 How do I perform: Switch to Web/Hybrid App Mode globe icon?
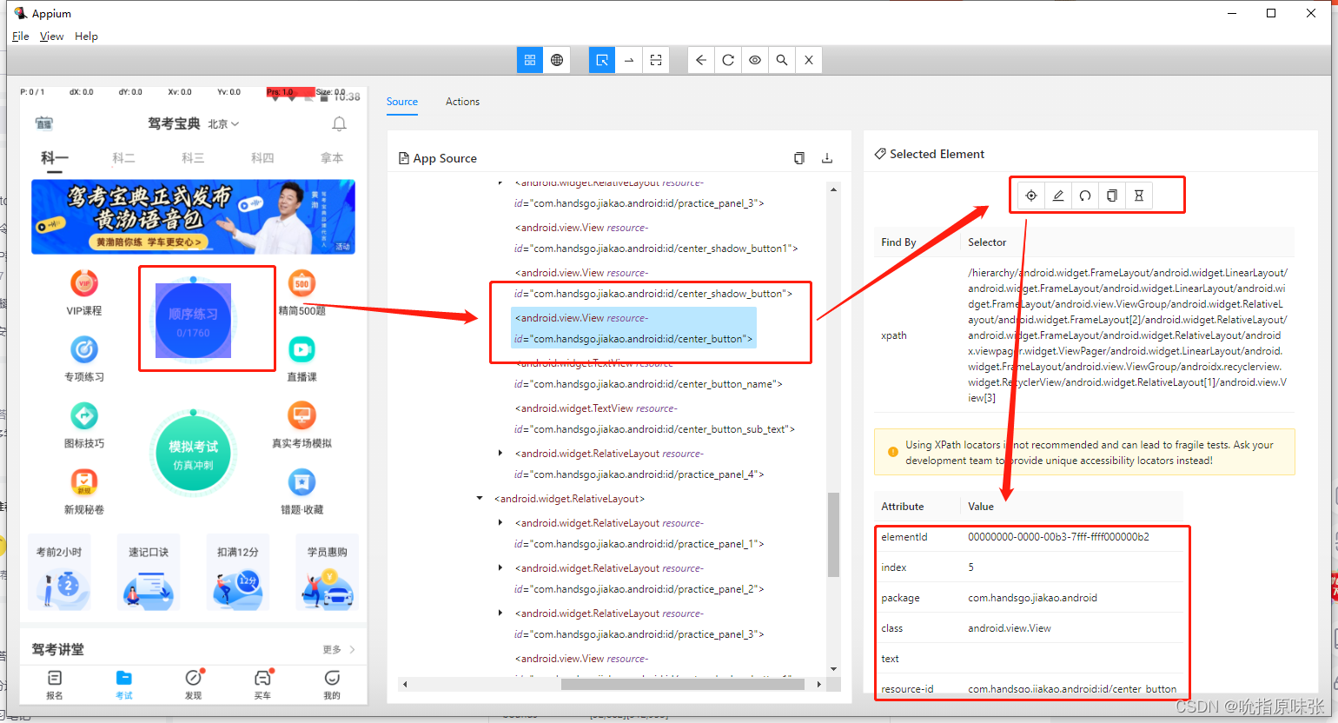click(557, 60)
